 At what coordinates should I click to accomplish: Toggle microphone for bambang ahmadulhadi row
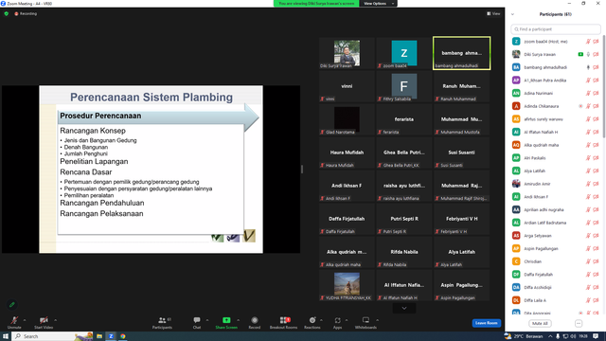pyautogui.click(x=588, y=67)
